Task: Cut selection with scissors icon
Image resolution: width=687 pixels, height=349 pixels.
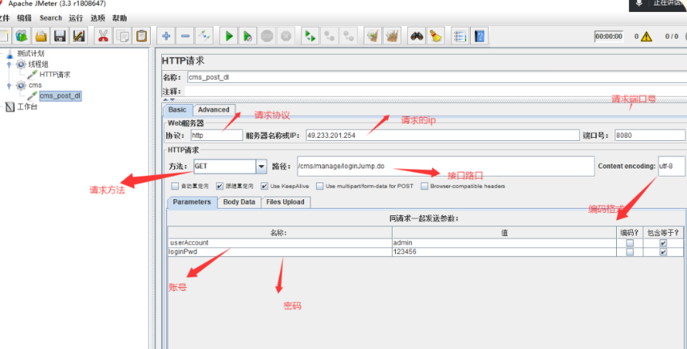Action: (103, 36)
